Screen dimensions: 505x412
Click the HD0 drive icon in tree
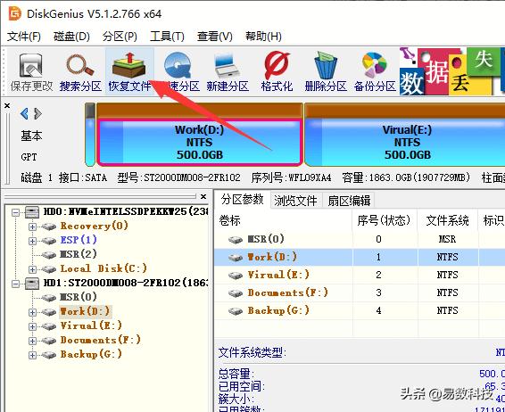[x=32, y=212]
